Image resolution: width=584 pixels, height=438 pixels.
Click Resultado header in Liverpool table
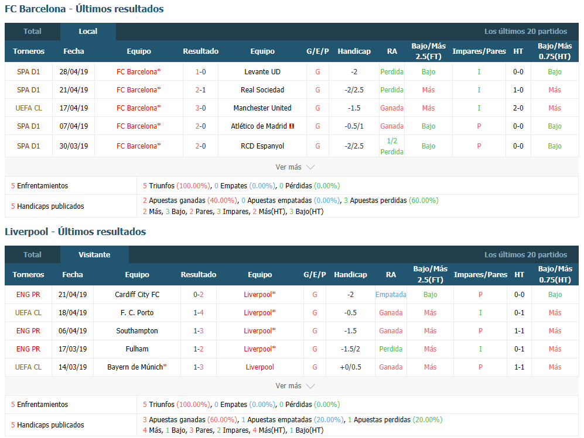(199, 274)
